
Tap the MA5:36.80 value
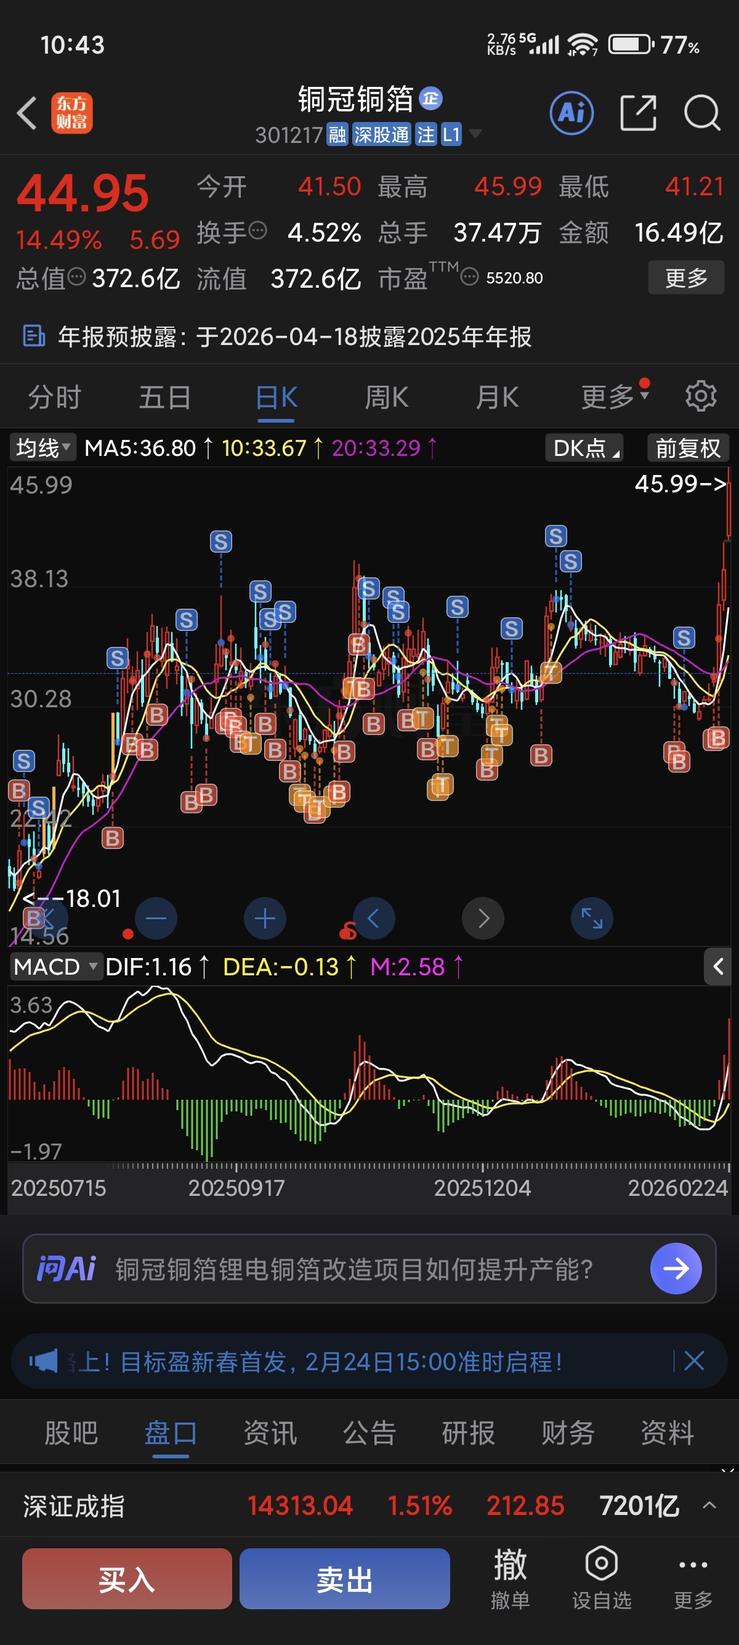(140, 448)
